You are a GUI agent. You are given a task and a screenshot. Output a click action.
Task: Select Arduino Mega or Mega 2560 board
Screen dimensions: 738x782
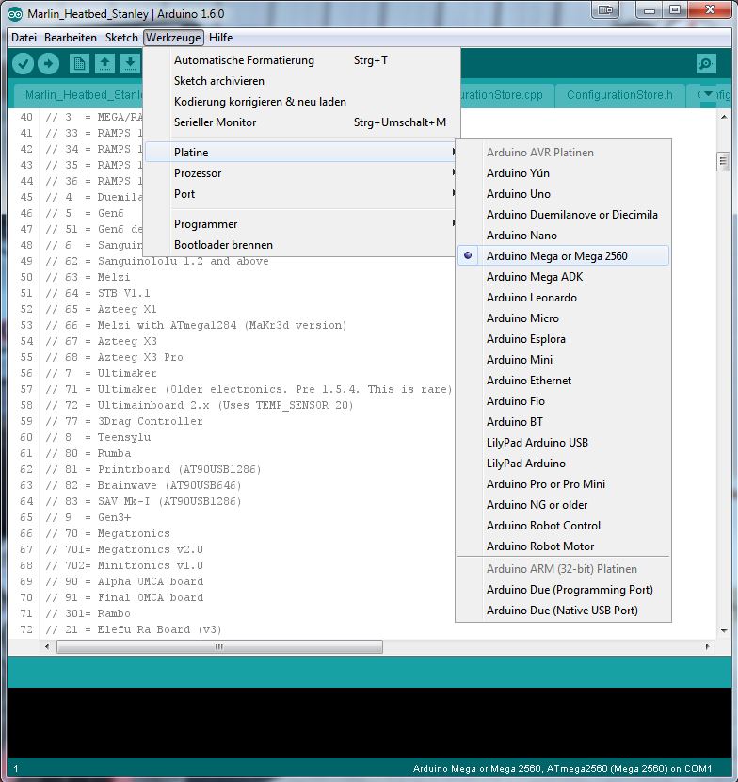tap(563, 256)
